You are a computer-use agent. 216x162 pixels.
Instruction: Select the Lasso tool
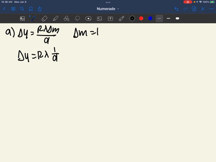[x=77, y=18]
